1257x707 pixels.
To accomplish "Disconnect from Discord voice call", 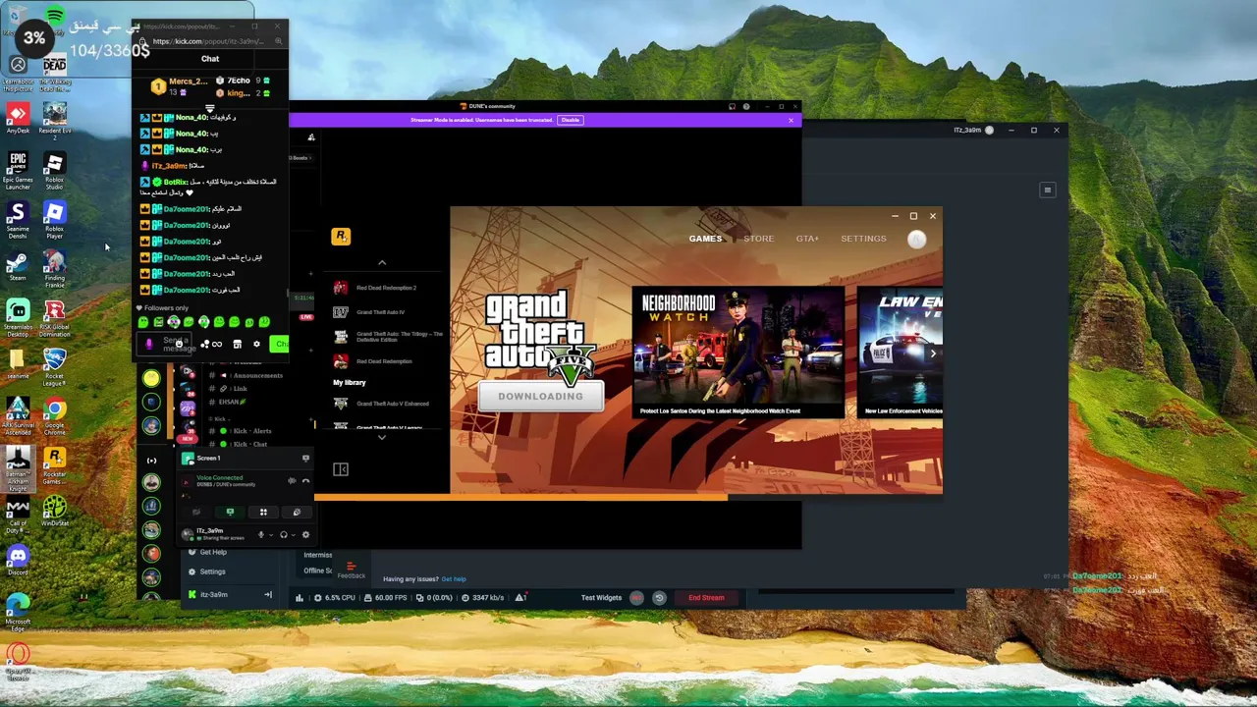I will [x=305, y=481].
